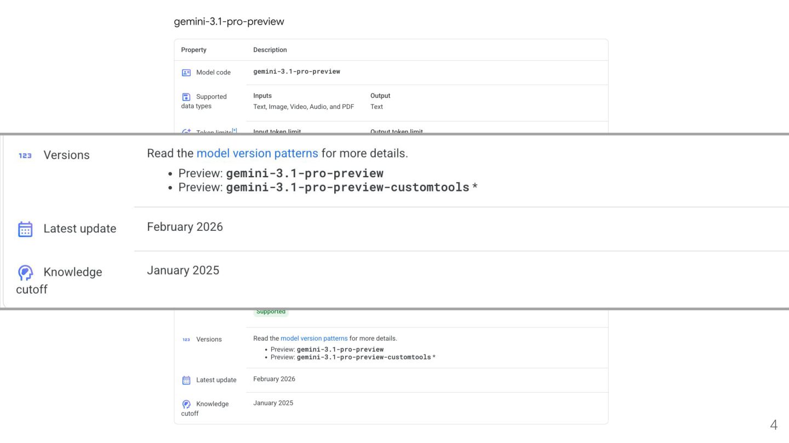The height and width of the screenshot is (443, 789).
Task: Click the Property column header
Action: 194,50
